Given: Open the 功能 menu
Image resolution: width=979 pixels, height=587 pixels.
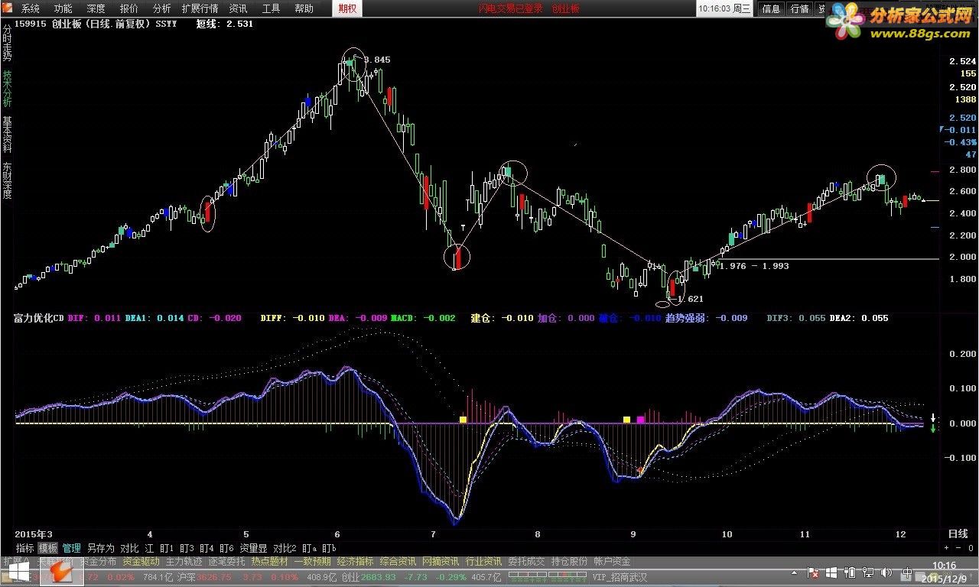Looking at the screenshot, I should coord(63,8).
